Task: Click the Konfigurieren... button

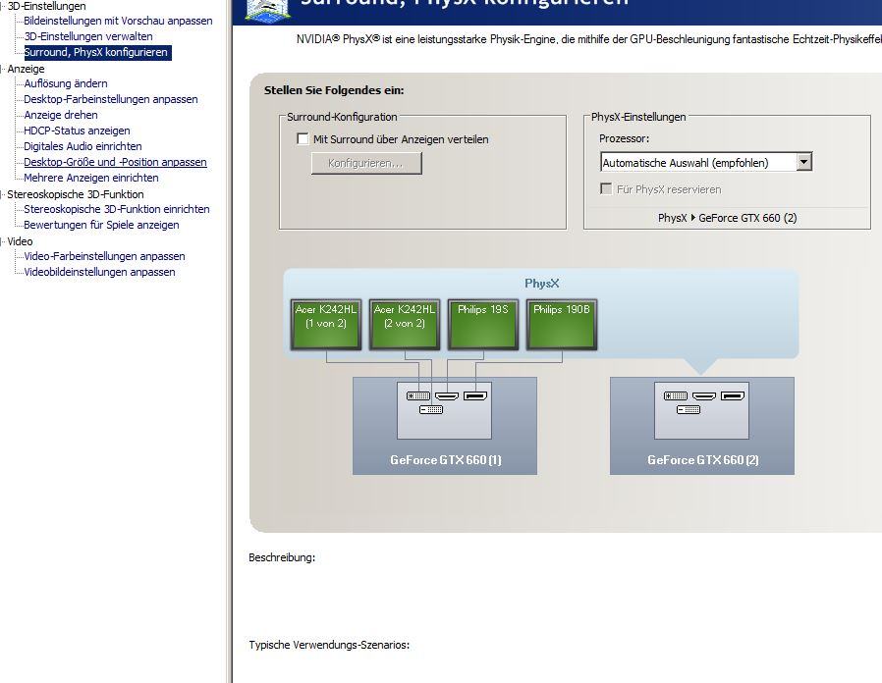Action: 366,163
